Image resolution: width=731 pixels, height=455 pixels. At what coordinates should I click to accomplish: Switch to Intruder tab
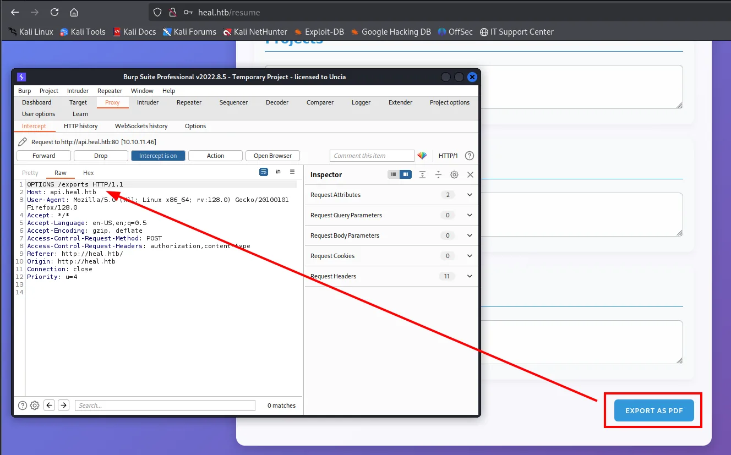pos(148,102)
